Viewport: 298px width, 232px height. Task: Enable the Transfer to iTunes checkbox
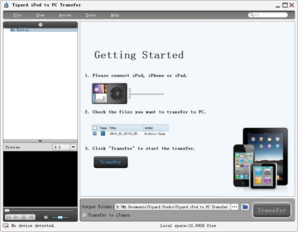coord(85,215)
